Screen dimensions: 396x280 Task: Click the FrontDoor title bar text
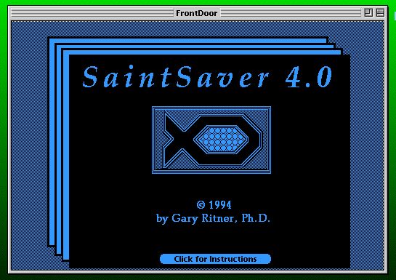point(196,13)
